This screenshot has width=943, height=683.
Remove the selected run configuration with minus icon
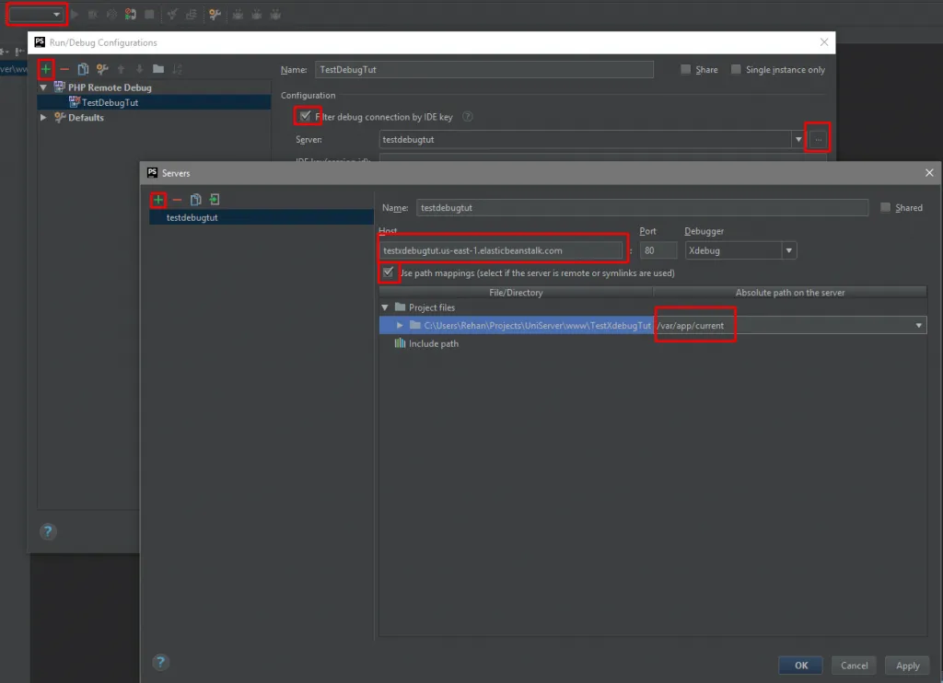click(64, 69)
